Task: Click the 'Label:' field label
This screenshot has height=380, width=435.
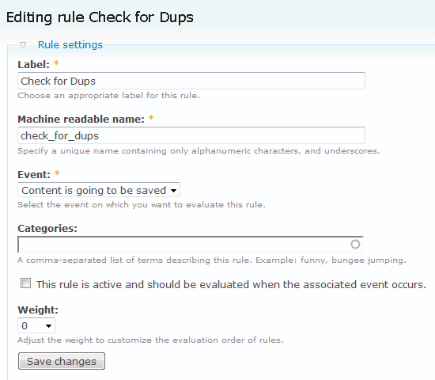Action: click(x=33, y=65)
